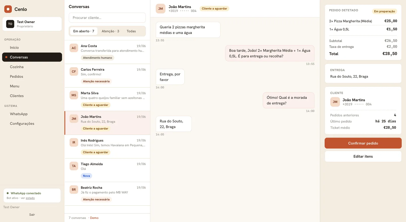406x222 pixels.
Task: Open Ana Costa's AC avatar
Action: [x=74, y=48]
